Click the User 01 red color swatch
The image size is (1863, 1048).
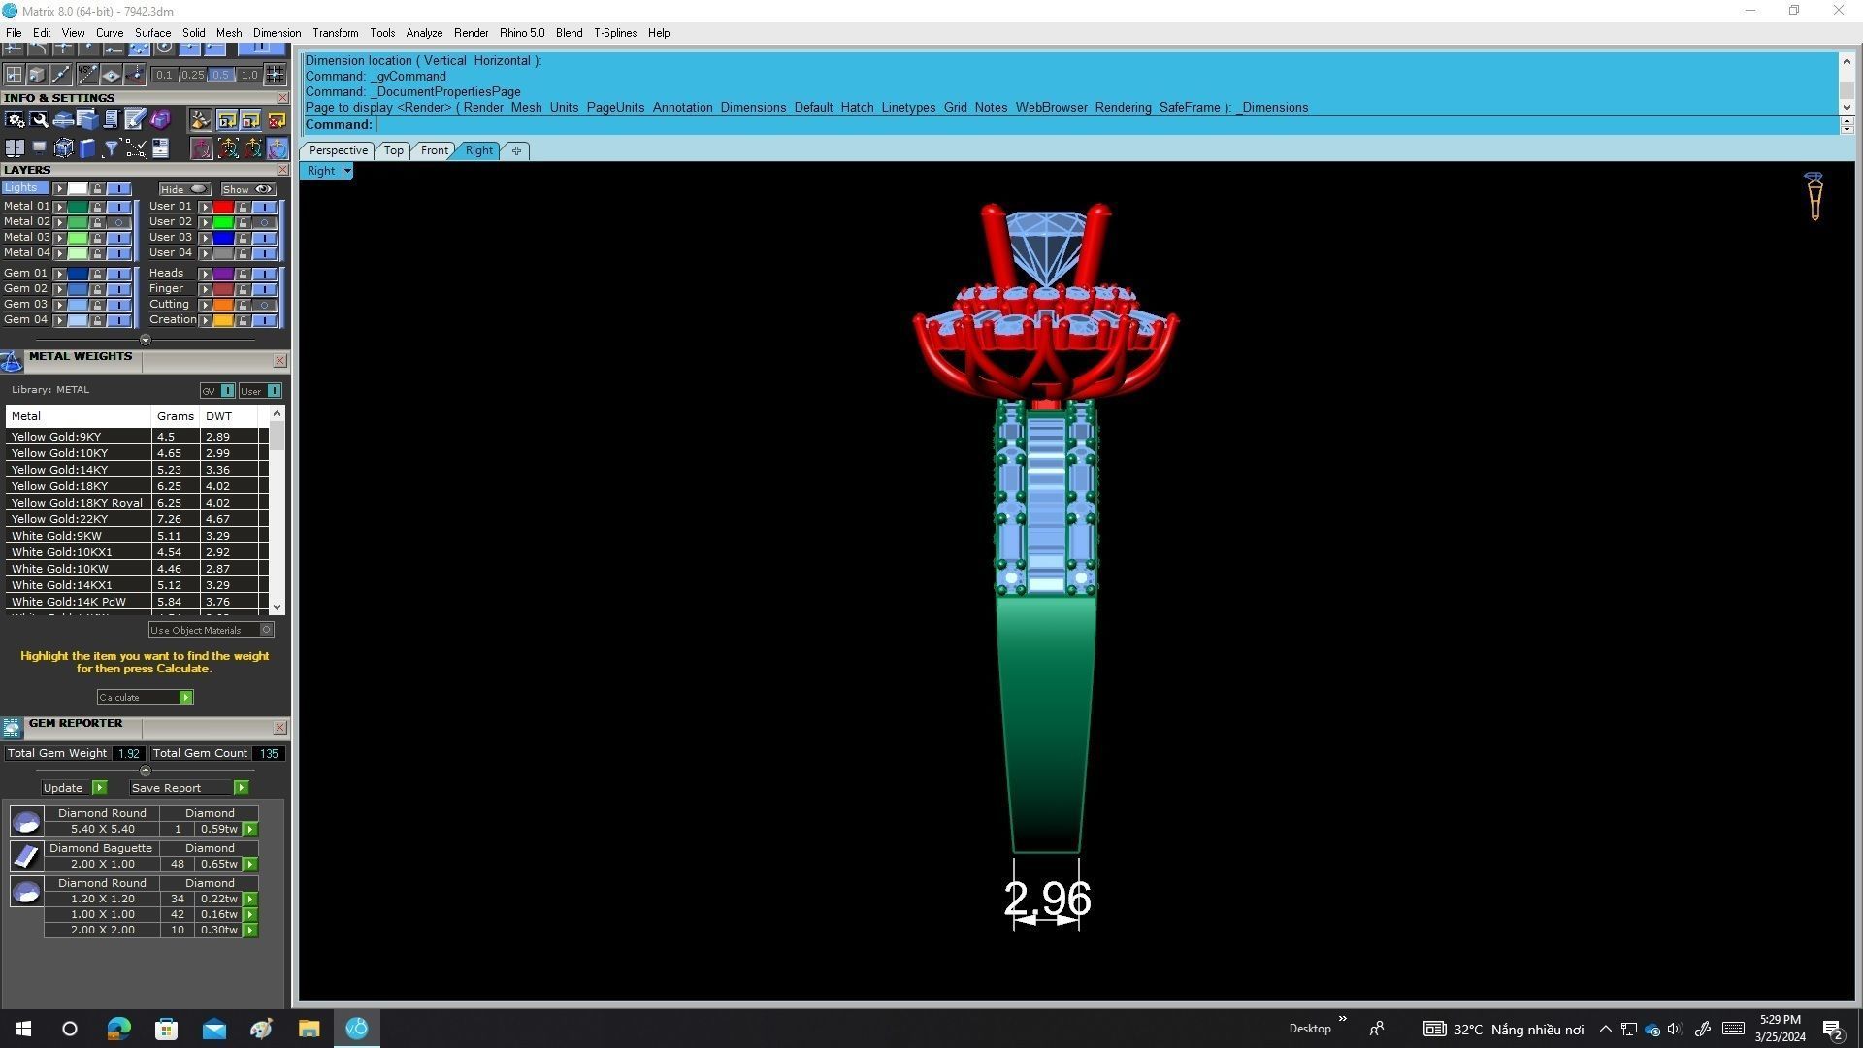(223, 207)
